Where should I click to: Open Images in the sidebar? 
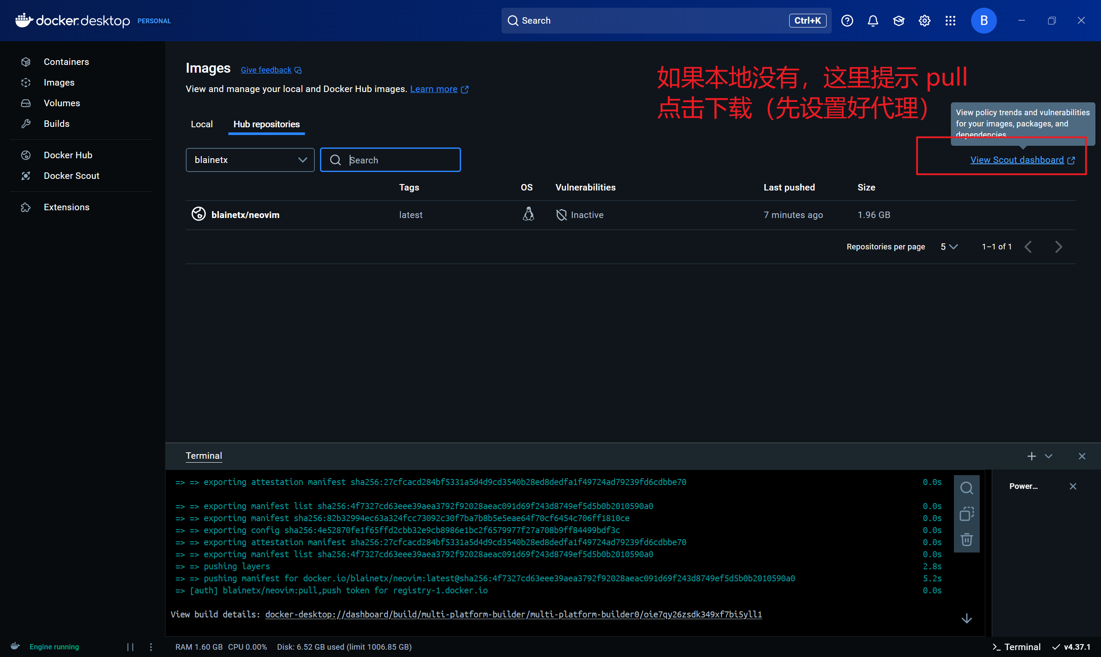coord(59,83)
